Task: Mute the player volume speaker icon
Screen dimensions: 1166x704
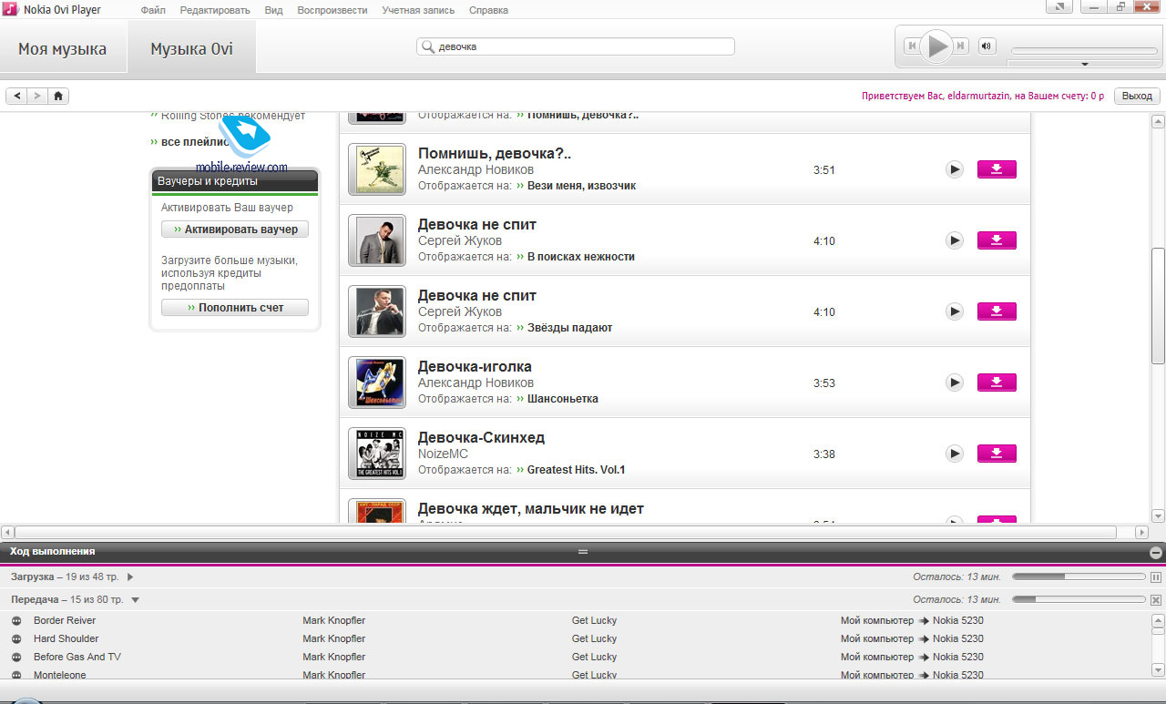Action: (987, 46)
